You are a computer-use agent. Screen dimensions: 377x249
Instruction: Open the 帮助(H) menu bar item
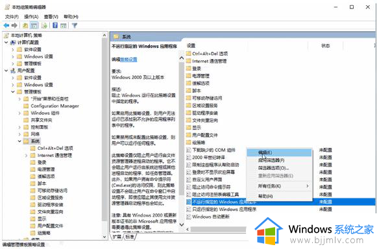[x=71, y=17]
